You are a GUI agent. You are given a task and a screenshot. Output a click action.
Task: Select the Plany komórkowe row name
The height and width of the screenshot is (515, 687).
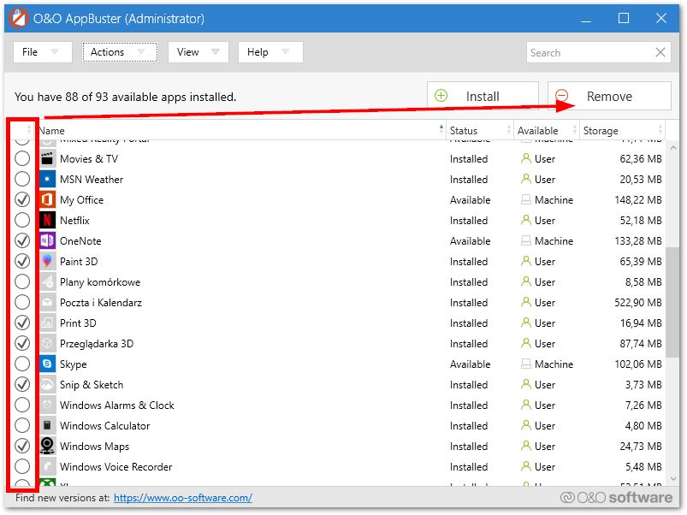[x=100, y=282]
